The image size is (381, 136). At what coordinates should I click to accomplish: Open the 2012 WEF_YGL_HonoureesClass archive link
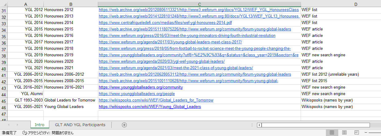click(x=199, y=10)
